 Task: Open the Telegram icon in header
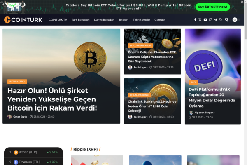[215, 20]
